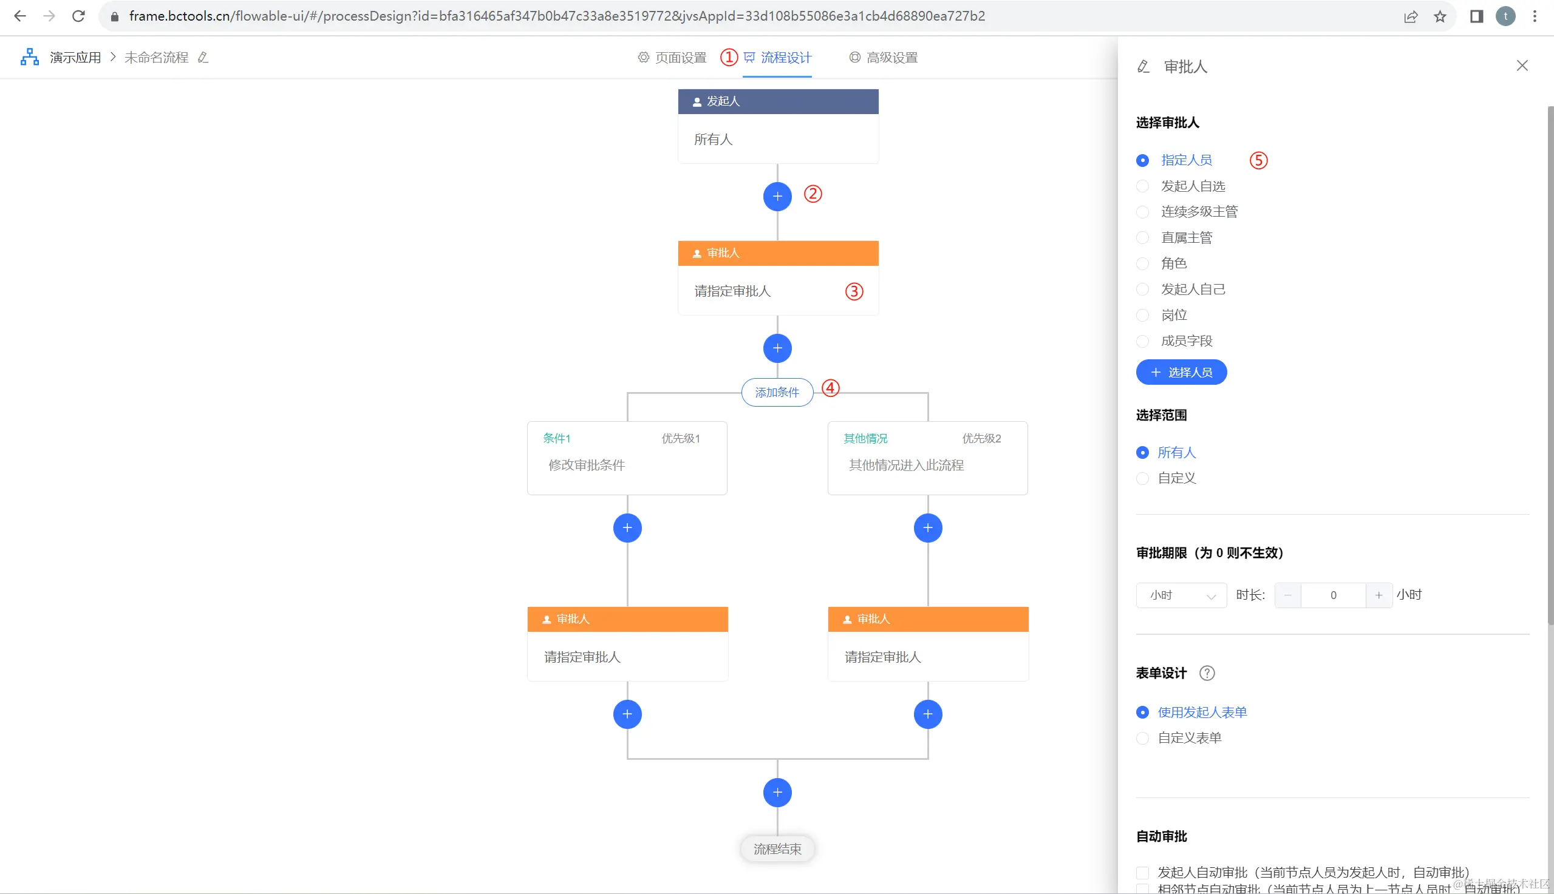1554x894 pixels.
Task: Click the 时长 number input field
Action: tap(1333, 595)
